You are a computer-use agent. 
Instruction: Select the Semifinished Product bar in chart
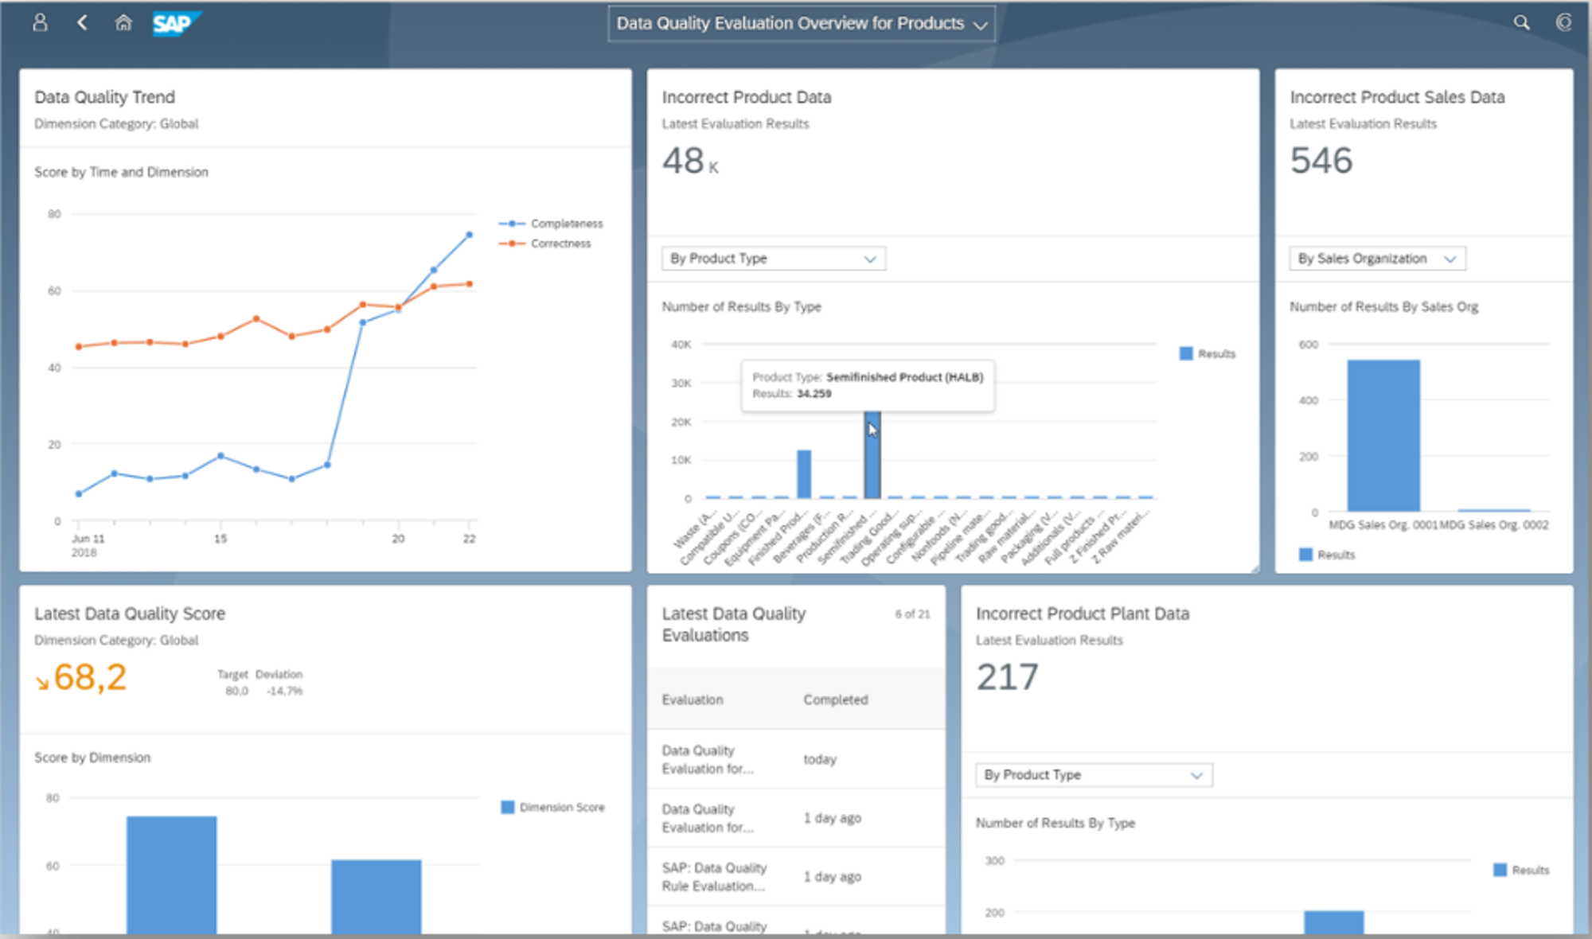tap(872, 454)
